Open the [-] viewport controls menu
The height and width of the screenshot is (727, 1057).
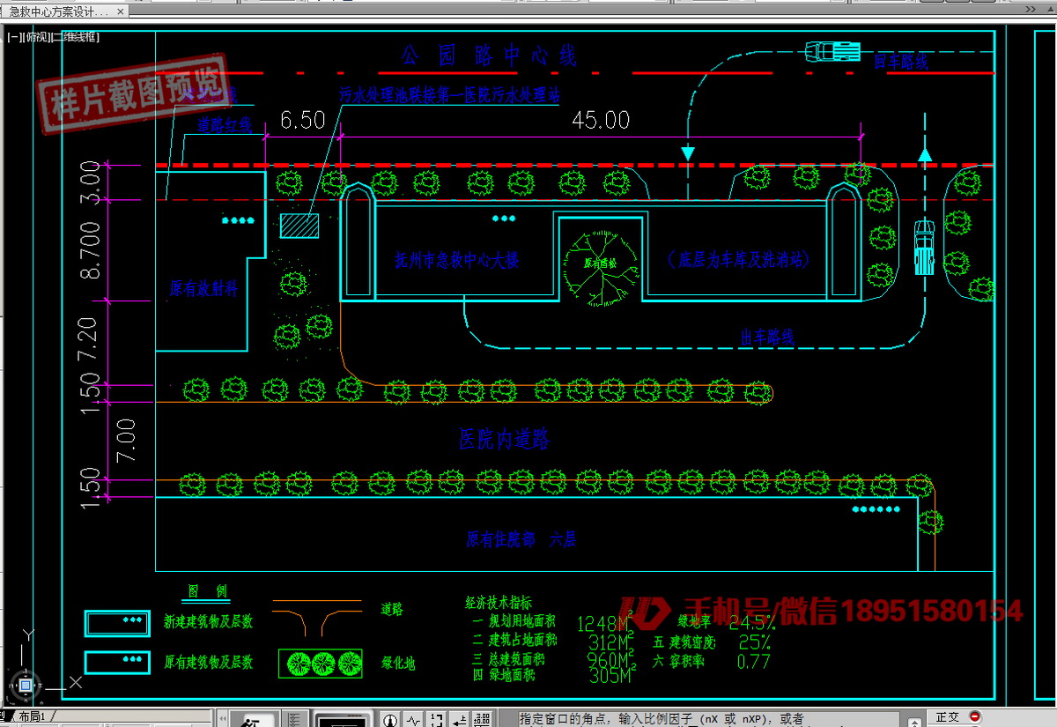(13, 37)
